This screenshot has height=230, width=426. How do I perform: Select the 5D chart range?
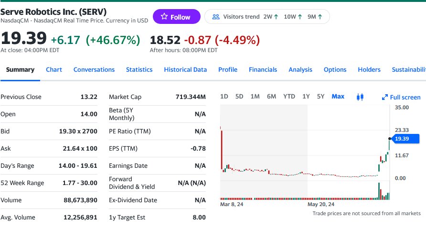(x=239, y=97)
